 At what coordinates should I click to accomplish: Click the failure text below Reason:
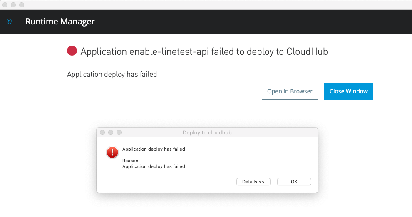pyautogui.click(x=154, y=166)
